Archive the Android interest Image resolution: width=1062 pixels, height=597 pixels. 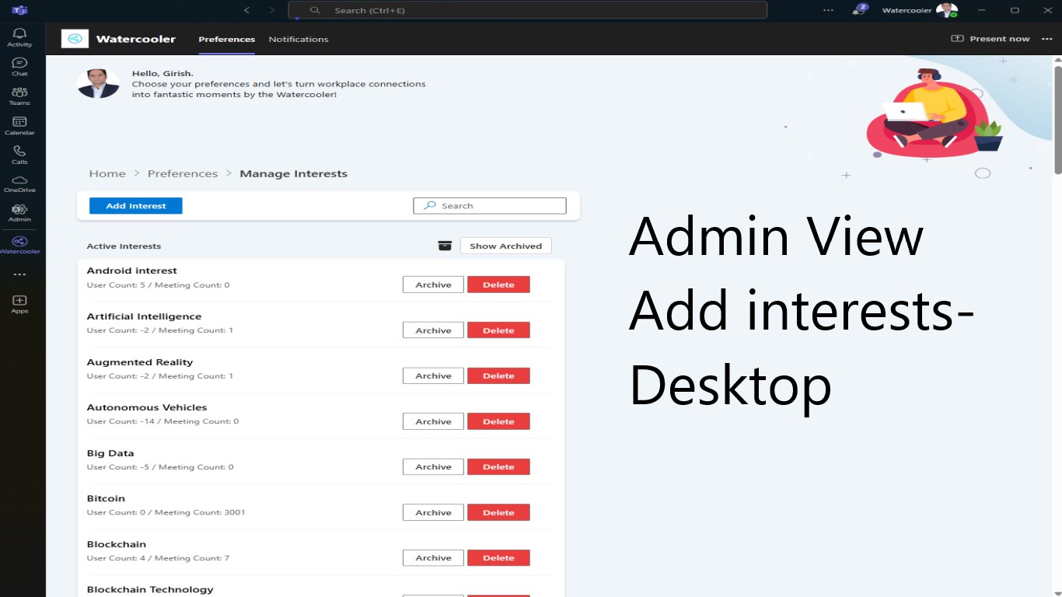[x=433, y=285]
